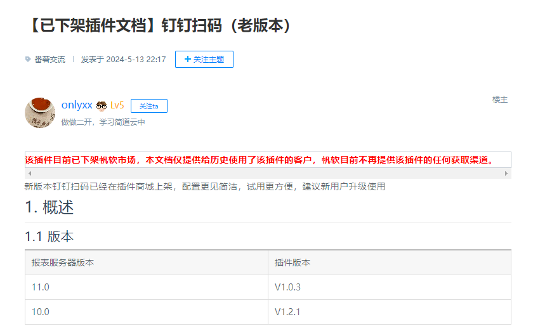
Task: Click the heading 1.1 版本
Action: pos(49,237)
